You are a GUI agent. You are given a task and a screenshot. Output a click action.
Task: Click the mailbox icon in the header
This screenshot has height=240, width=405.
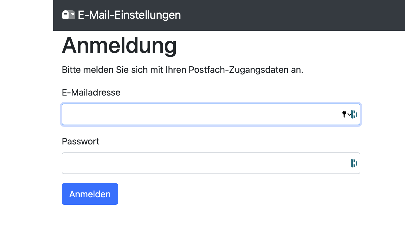pyautogui.click(x=68, y=15)
